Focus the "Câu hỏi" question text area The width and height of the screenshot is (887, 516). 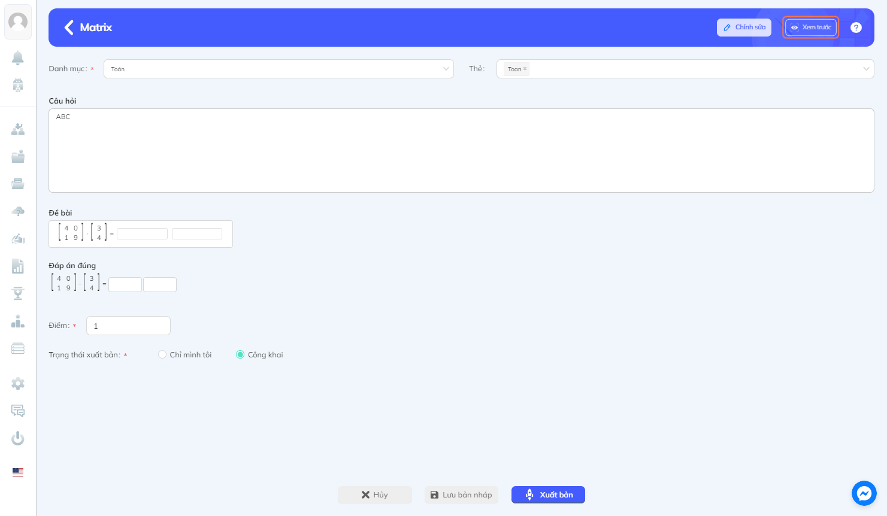point(461,150)
